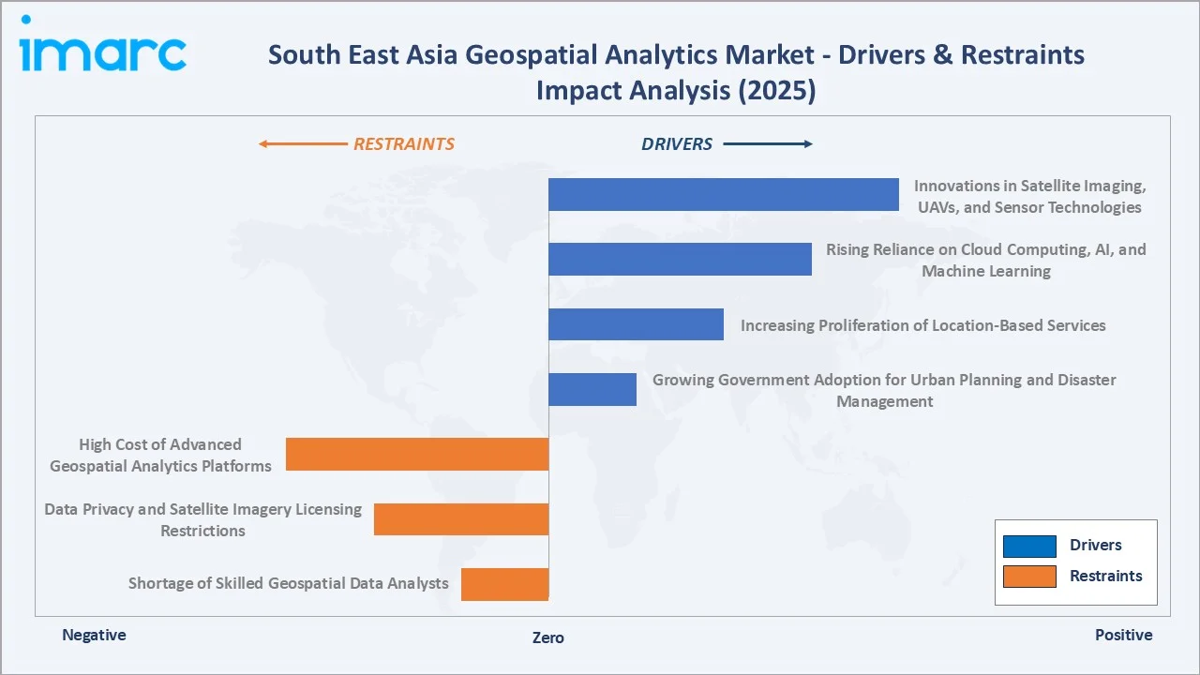Click 'Shortage of Skilled Geospatial Data Analysts' label
Image resolution: width=1200 pixels, height=675 pixels.
click(x=289, y=583)
